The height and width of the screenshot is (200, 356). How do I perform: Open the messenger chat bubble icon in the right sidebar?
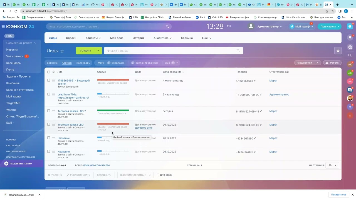point(350,47)
